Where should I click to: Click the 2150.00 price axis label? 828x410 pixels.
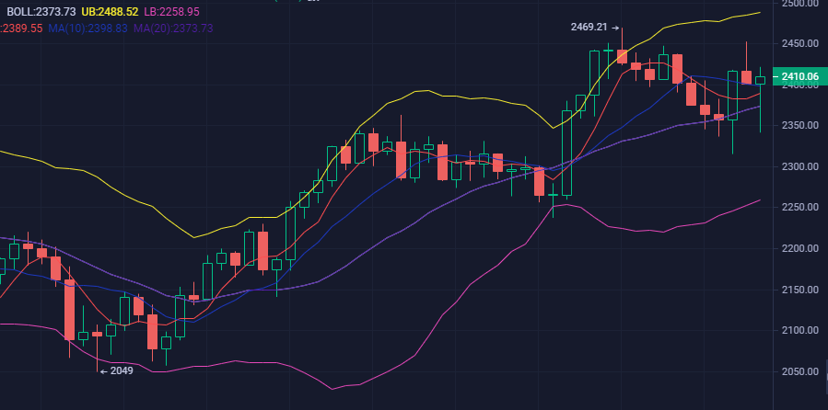click(800, 290)
